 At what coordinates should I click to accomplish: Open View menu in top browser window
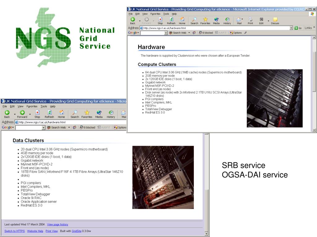(x=145, y=14)
